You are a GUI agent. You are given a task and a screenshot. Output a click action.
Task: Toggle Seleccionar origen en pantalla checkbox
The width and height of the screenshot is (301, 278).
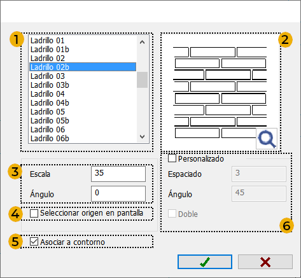tap(34, 213)
